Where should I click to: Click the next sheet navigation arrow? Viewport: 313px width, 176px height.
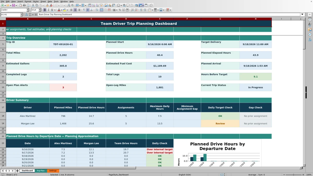click(10, 171)
